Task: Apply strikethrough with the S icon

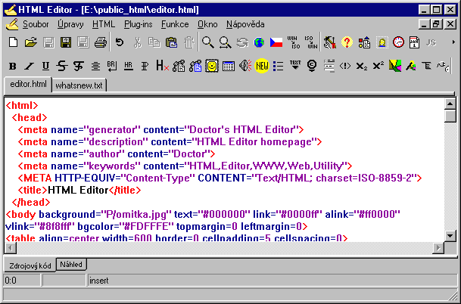Action: coord(62,66)
